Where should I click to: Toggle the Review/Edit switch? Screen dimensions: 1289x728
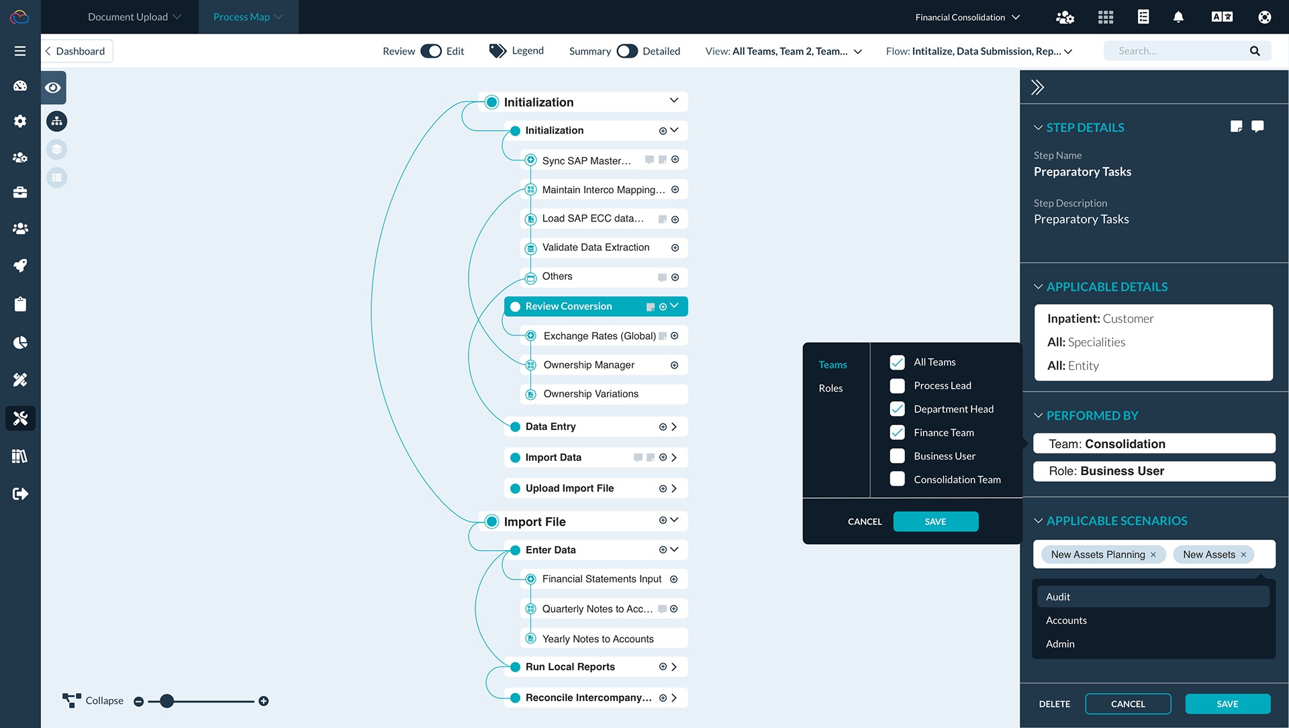(431, 51)
